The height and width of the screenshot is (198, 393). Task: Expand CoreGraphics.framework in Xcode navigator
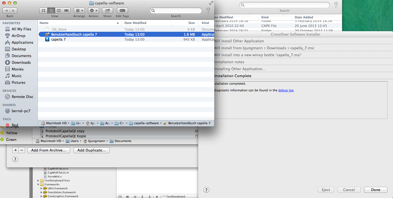[x=41, y=196]
